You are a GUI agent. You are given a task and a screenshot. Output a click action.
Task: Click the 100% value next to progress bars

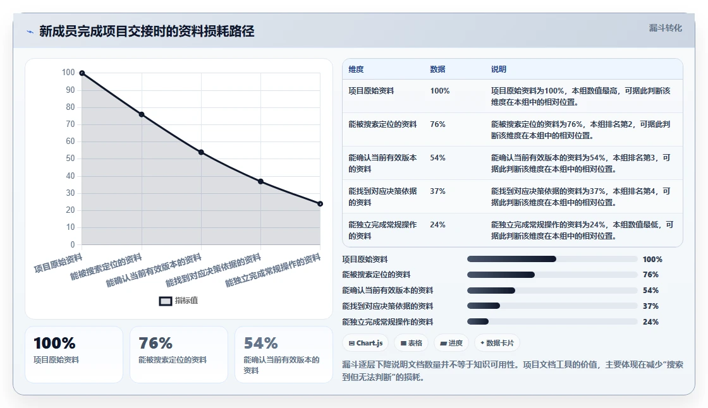pyautogui.click(x=652, y=260)
